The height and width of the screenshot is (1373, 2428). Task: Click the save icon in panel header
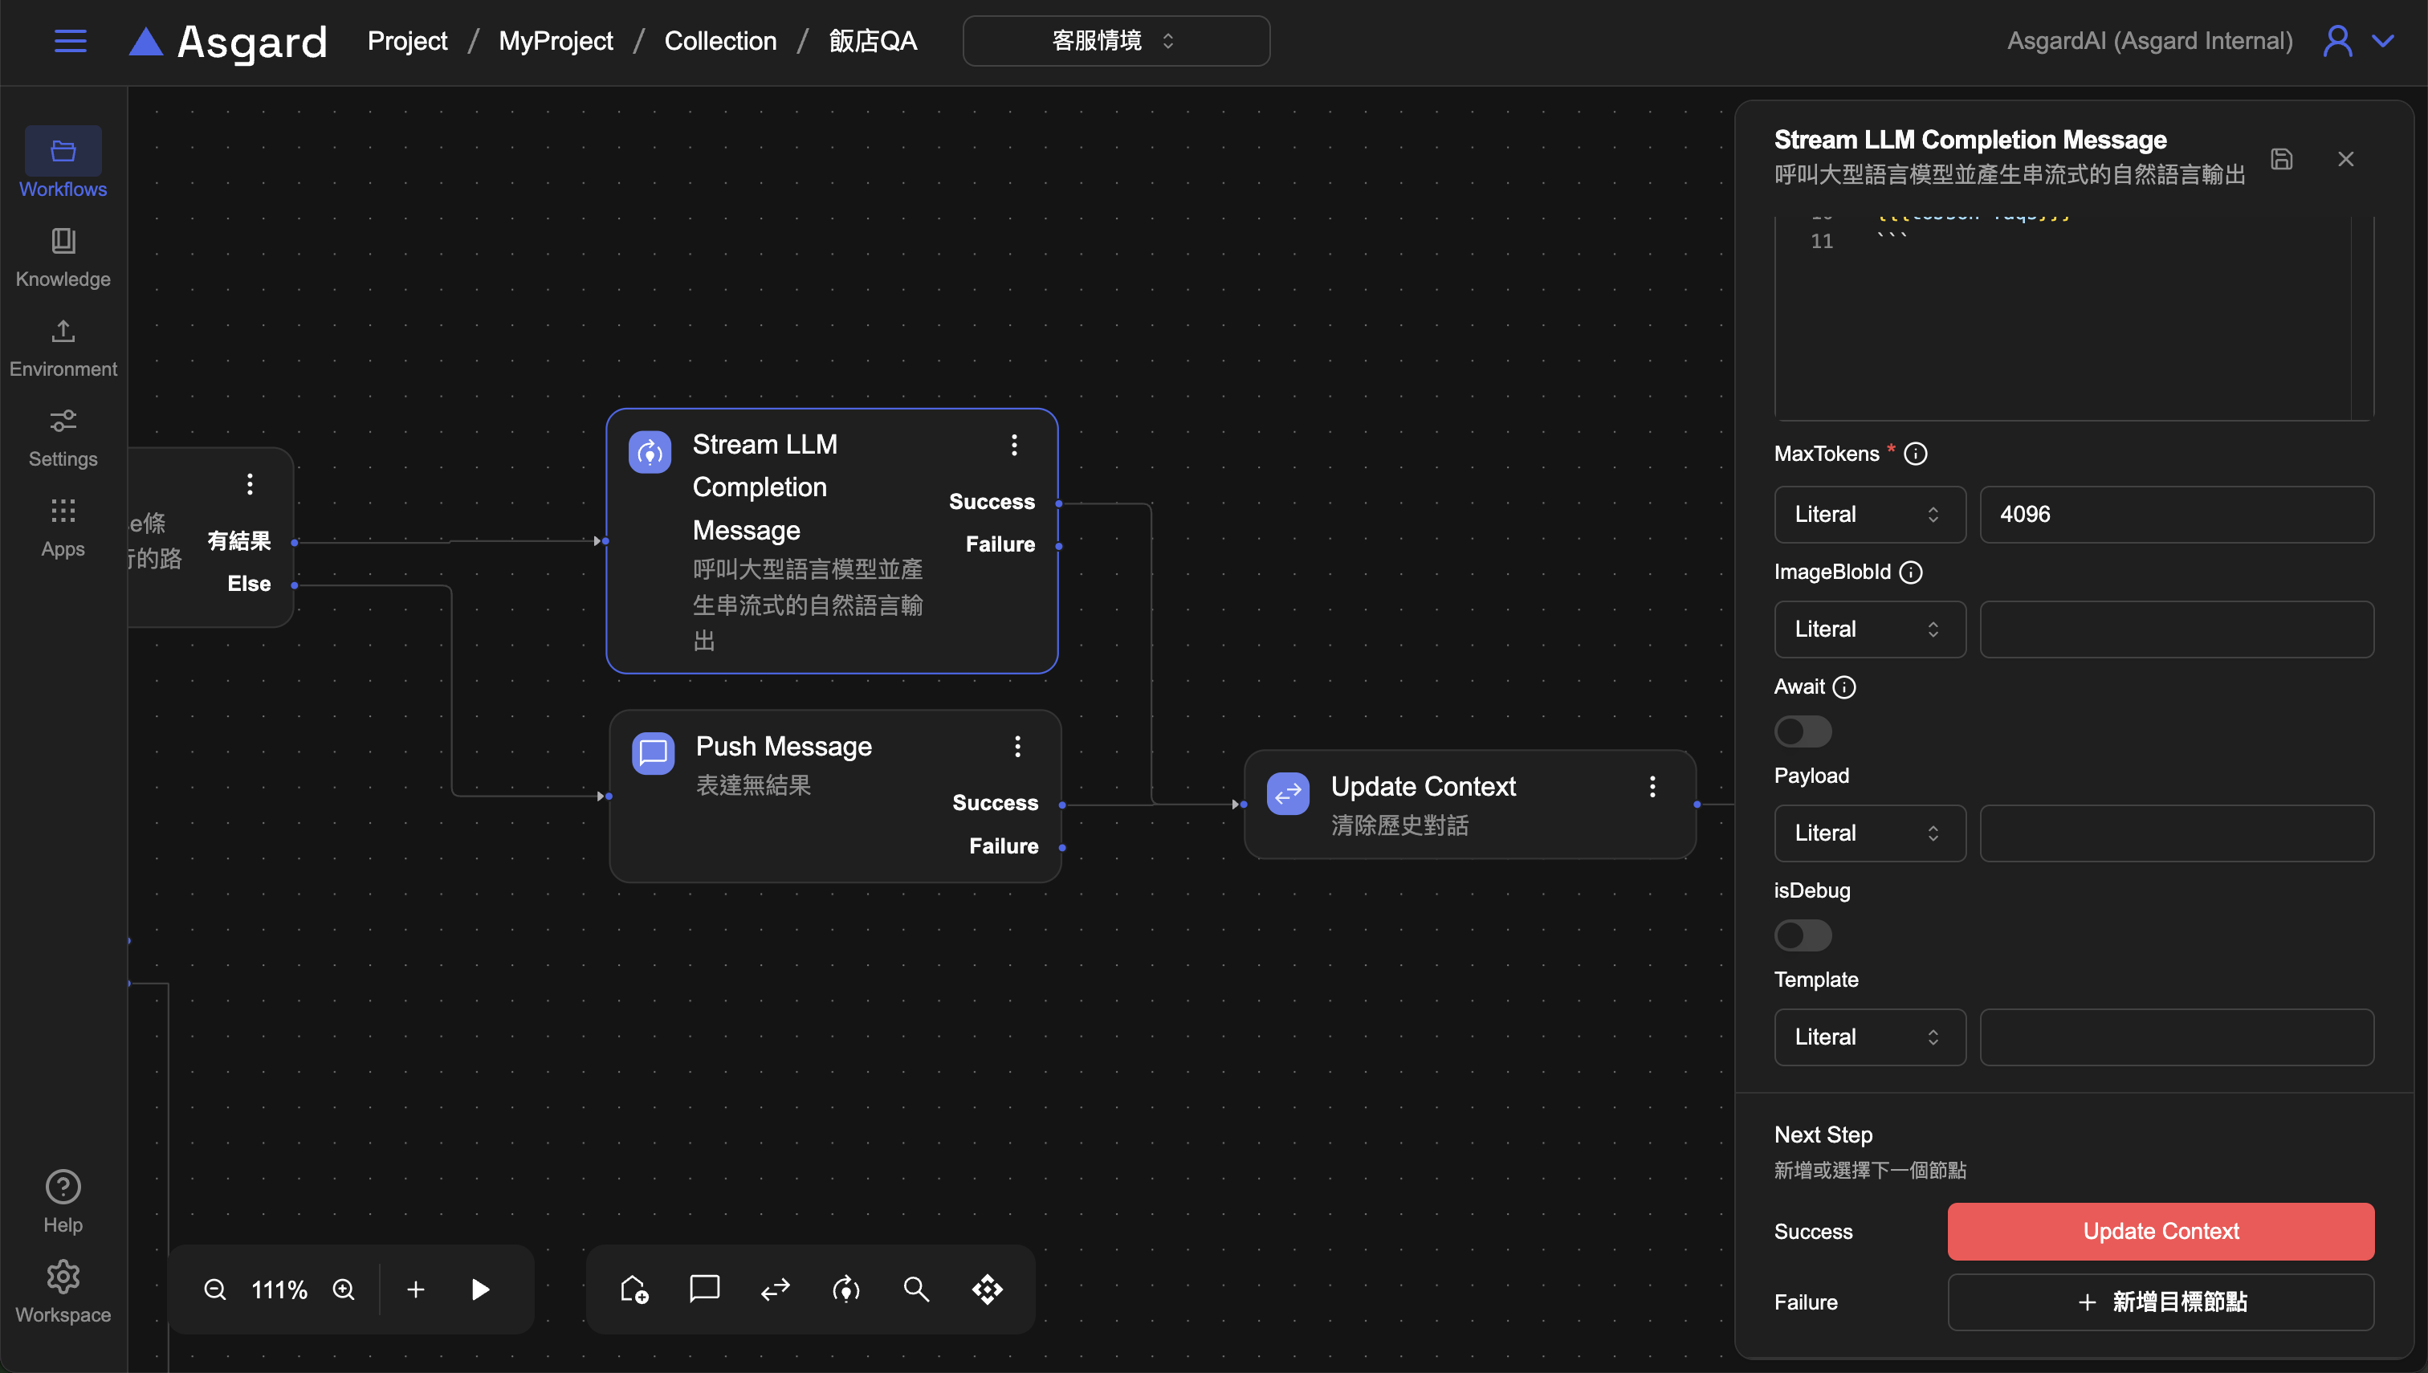click(2281, 158)
